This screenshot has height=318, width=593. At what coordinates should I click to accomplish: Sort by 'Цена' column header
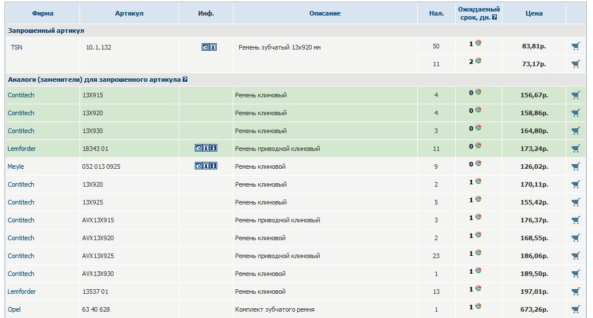tap(534, 13)
